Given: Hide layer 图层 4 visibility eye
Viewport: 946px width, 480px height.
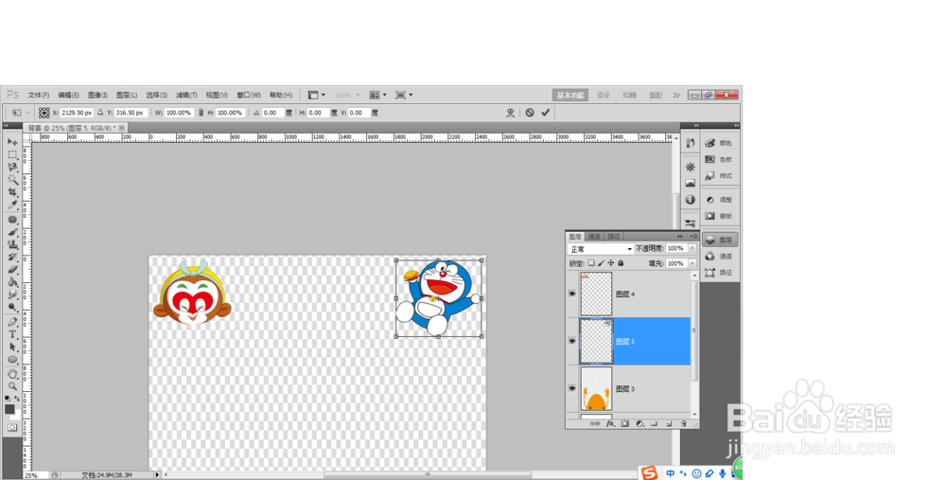Looking at the screenshot, I should (572, 293).
